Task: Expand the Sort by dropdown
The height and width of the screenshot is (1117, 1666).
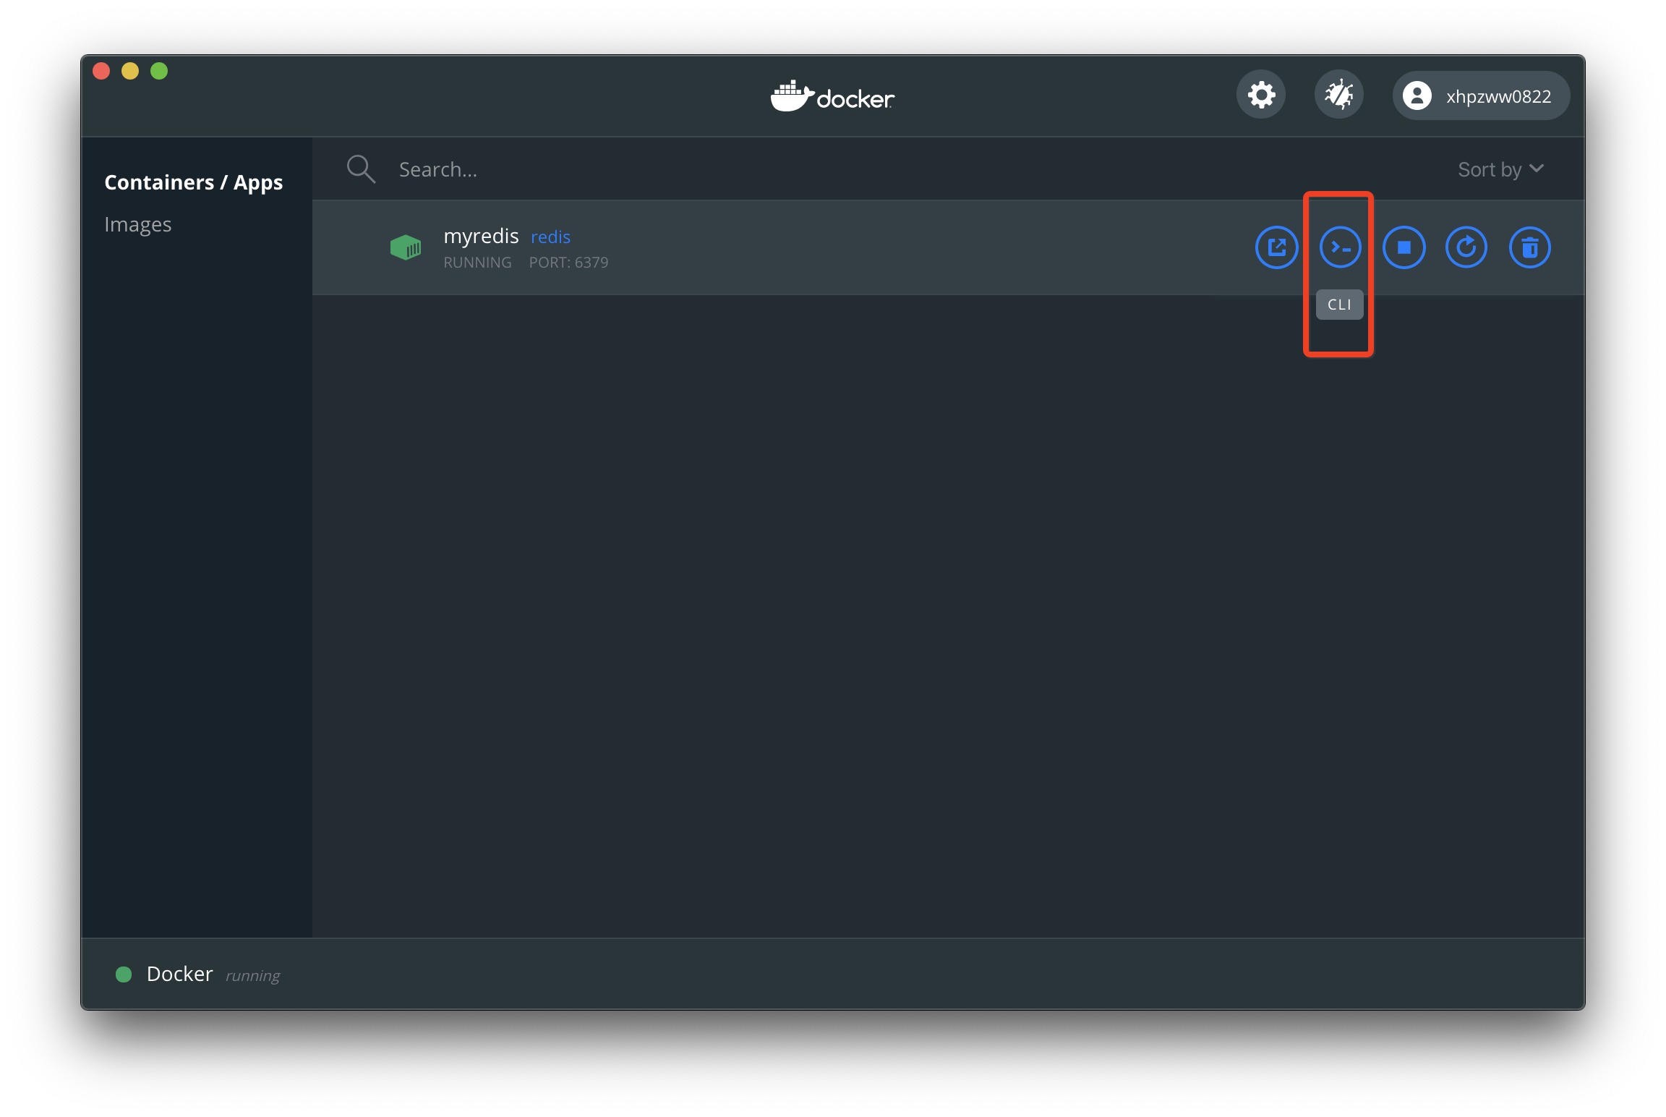Action: pyautogui.click(x=1501, y=169)
